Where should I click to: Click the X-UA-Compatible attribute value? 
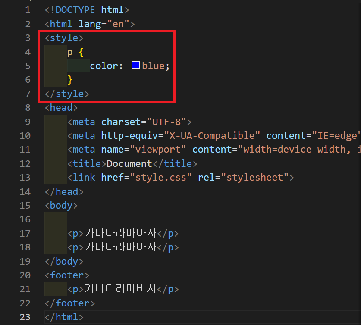[x=212, y=136]
